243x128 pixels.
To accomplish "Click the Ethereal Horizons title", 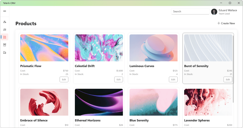I will [88, 120].
